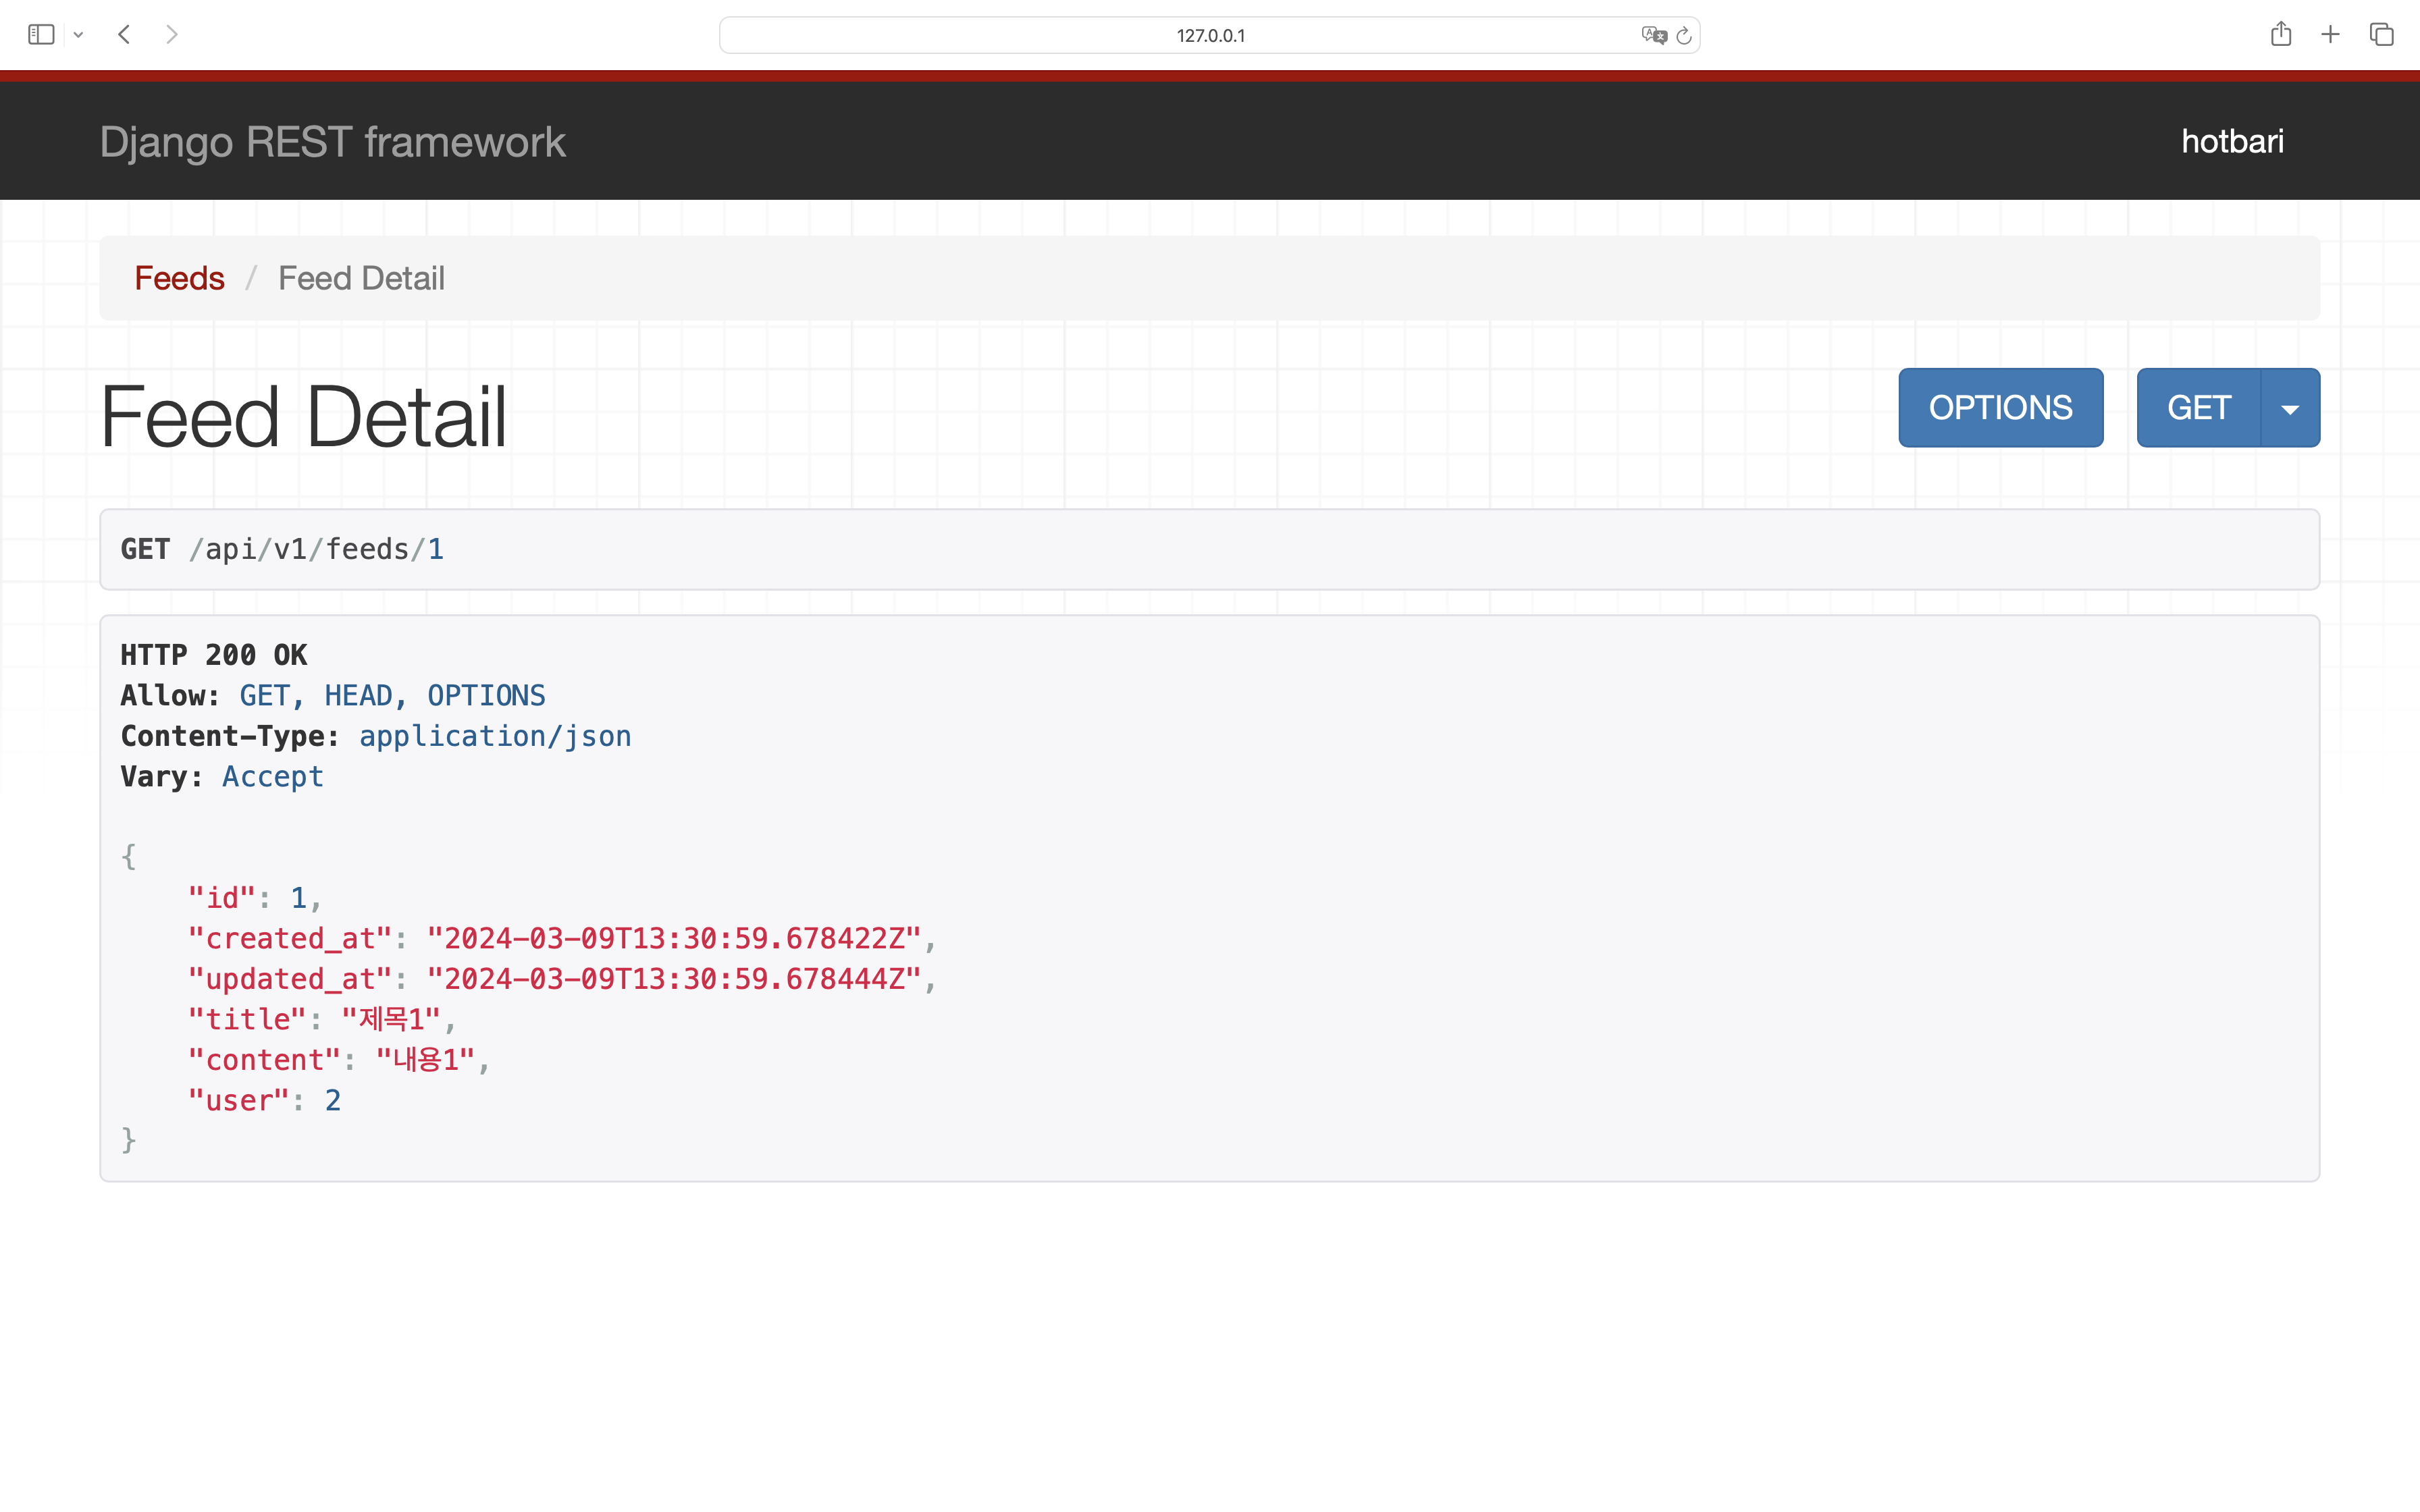This screenshot has width=2420, height=1512.
Task: Click the OPTIONS button
Action: (2001, 408)
